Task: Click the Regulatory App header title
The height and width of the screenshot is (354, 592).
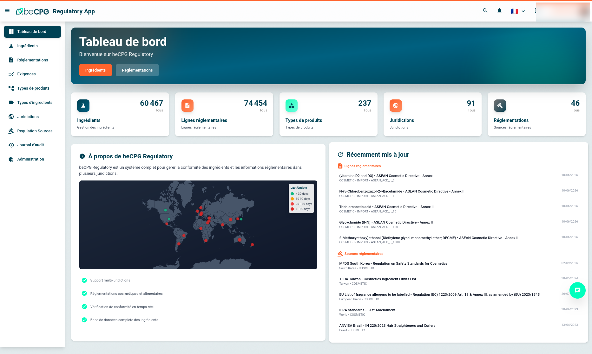Action: pyautogui.click(x=74, y=11)
